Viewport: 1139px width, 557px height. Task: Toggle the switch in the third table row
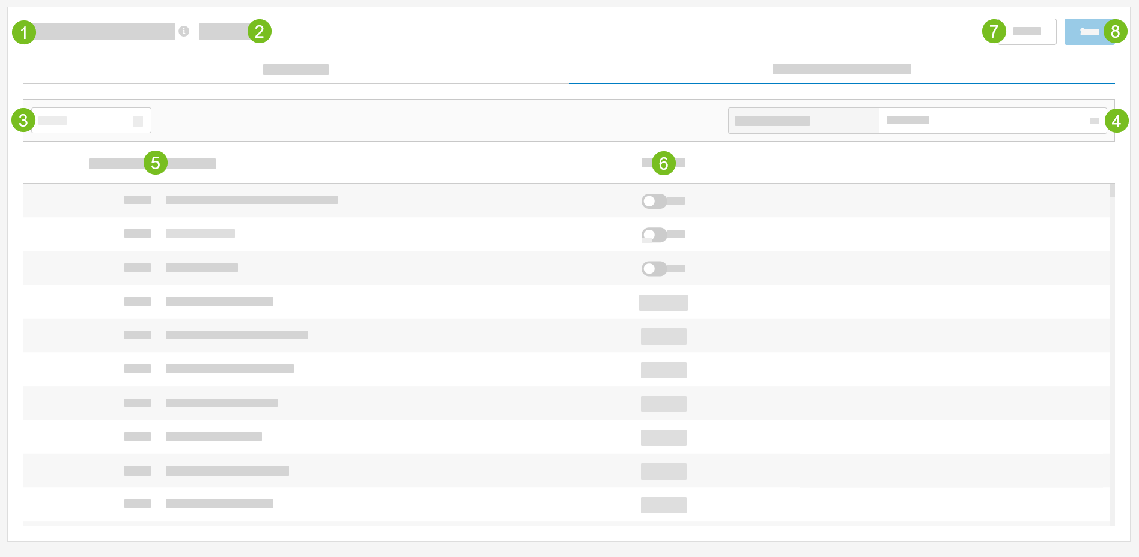tap(654, 268)
